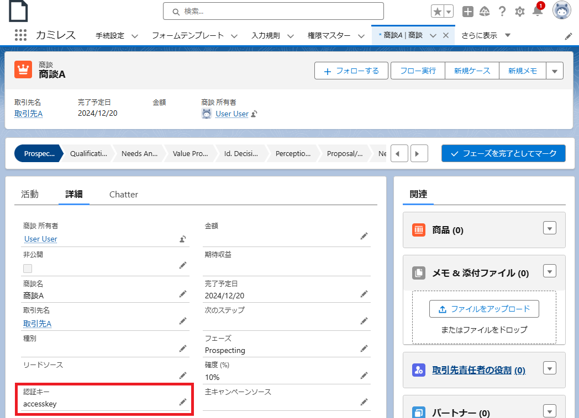579x418 pixels.
Task: Open the user profile avatar
Action: [x=562, y=10]
